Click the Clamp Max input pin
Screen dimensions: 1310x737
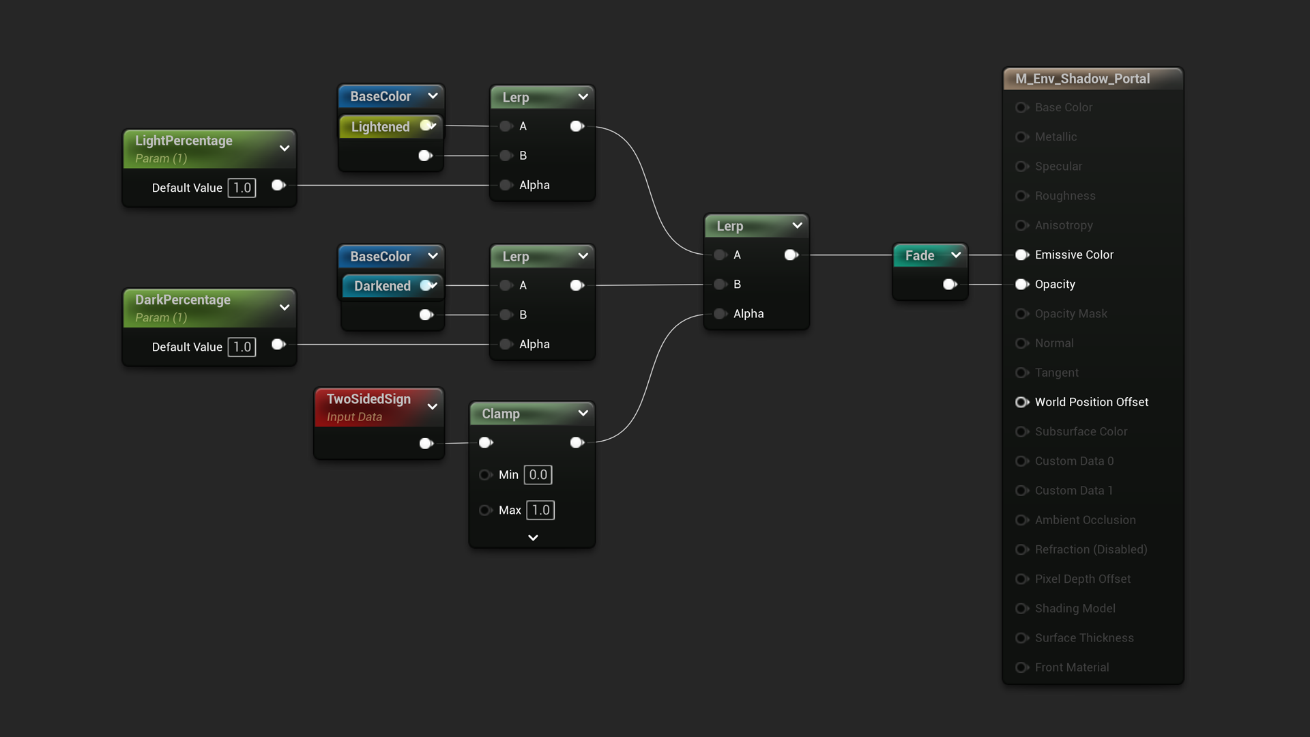click(485, 510)
